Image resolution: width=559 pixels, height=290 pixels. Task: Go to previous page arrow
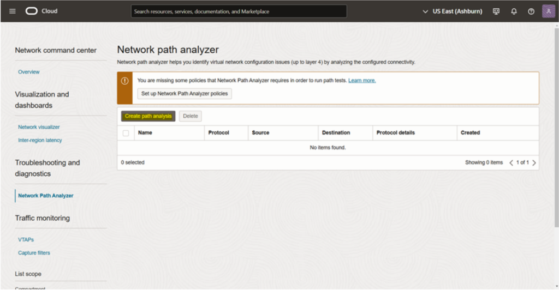(x=512, y=163)
